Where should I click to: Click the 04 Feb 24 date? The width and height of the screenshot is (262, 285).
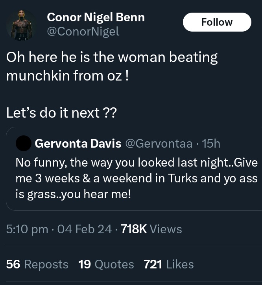point(85,229)
